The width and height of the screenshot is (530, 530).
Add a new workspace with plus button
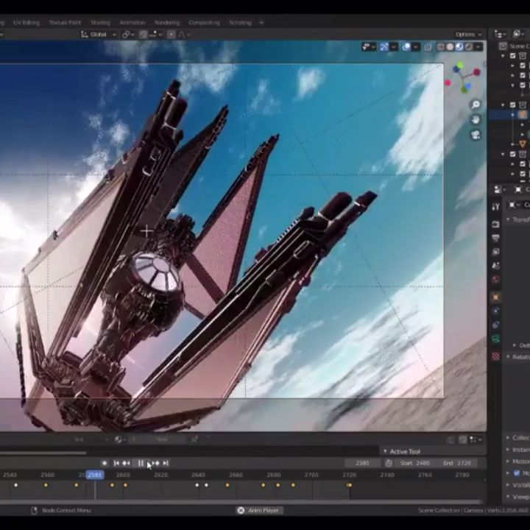coord(261,23)
